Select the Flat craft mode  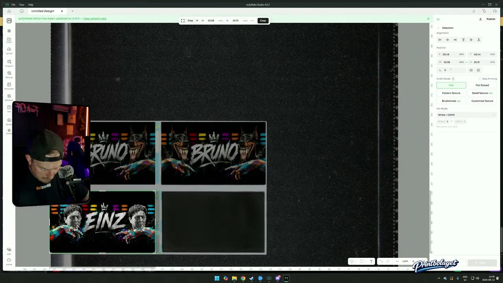(x=451, y=85)
